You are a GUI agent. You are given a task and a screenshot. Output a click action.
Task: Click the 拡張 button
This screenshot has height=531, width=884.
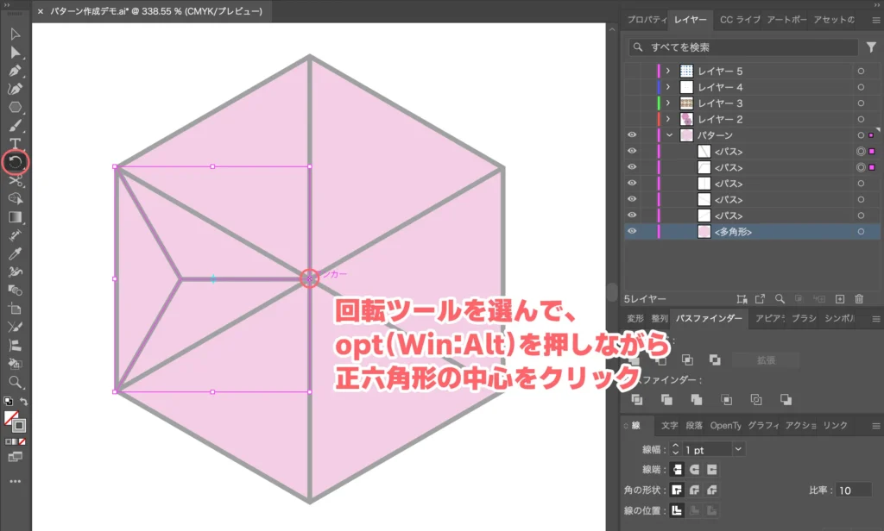tap(765, 360)
